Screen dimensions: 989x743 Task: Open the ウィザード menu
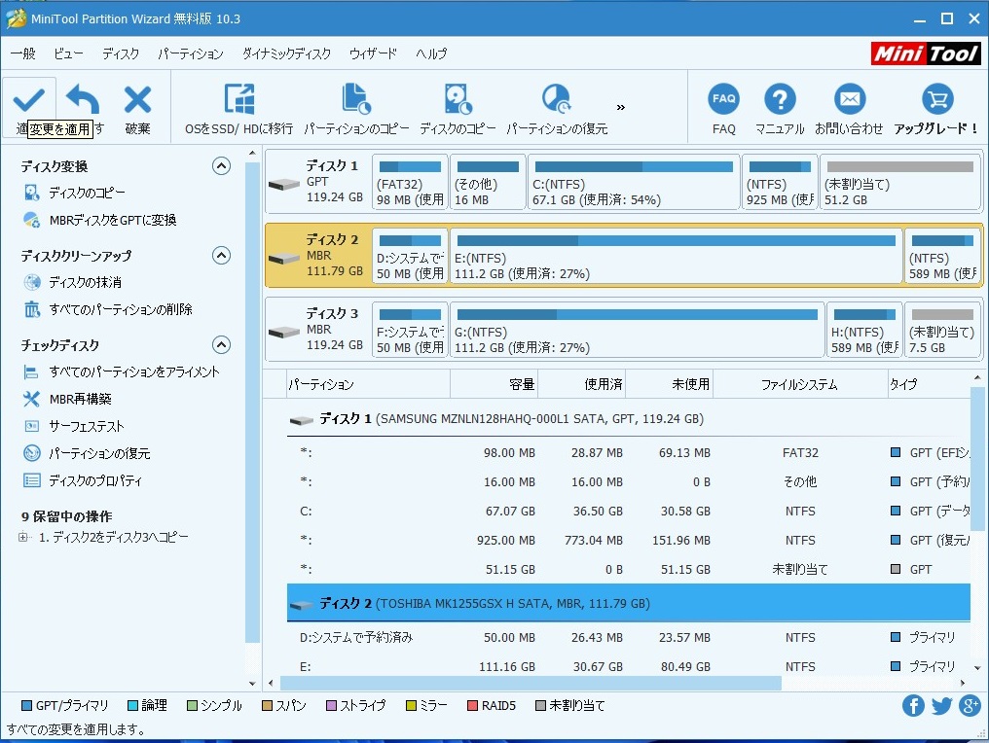[372, 53]
